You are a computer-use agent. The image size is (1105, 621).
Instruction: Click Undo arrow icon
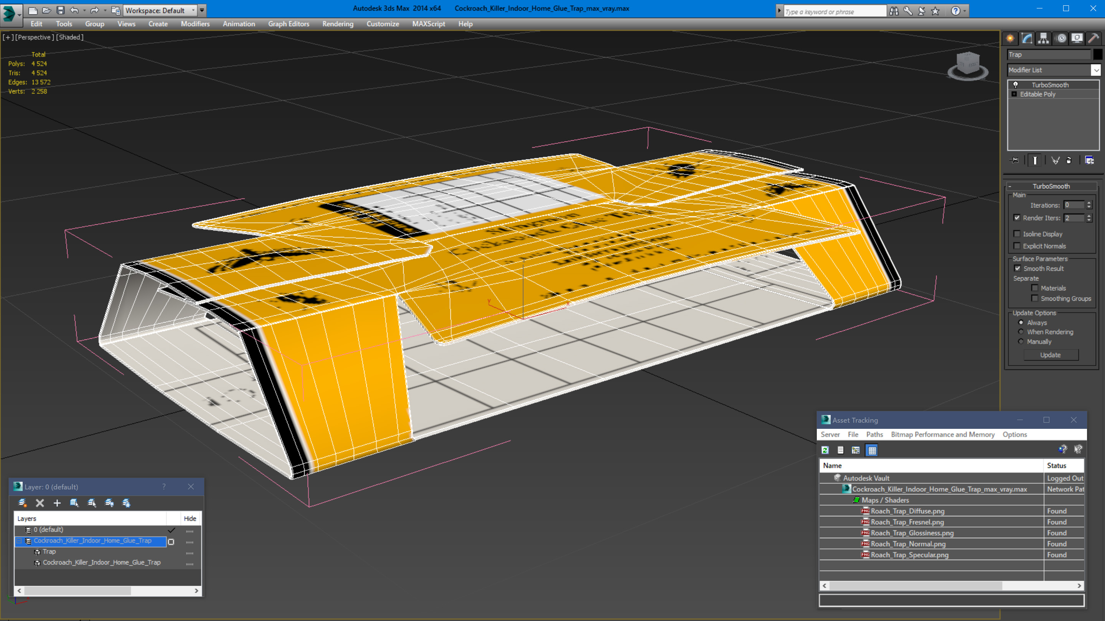point(74,10)
